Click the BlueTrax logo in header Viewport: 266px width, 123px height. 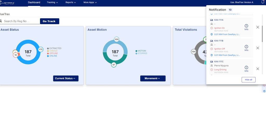8,3
